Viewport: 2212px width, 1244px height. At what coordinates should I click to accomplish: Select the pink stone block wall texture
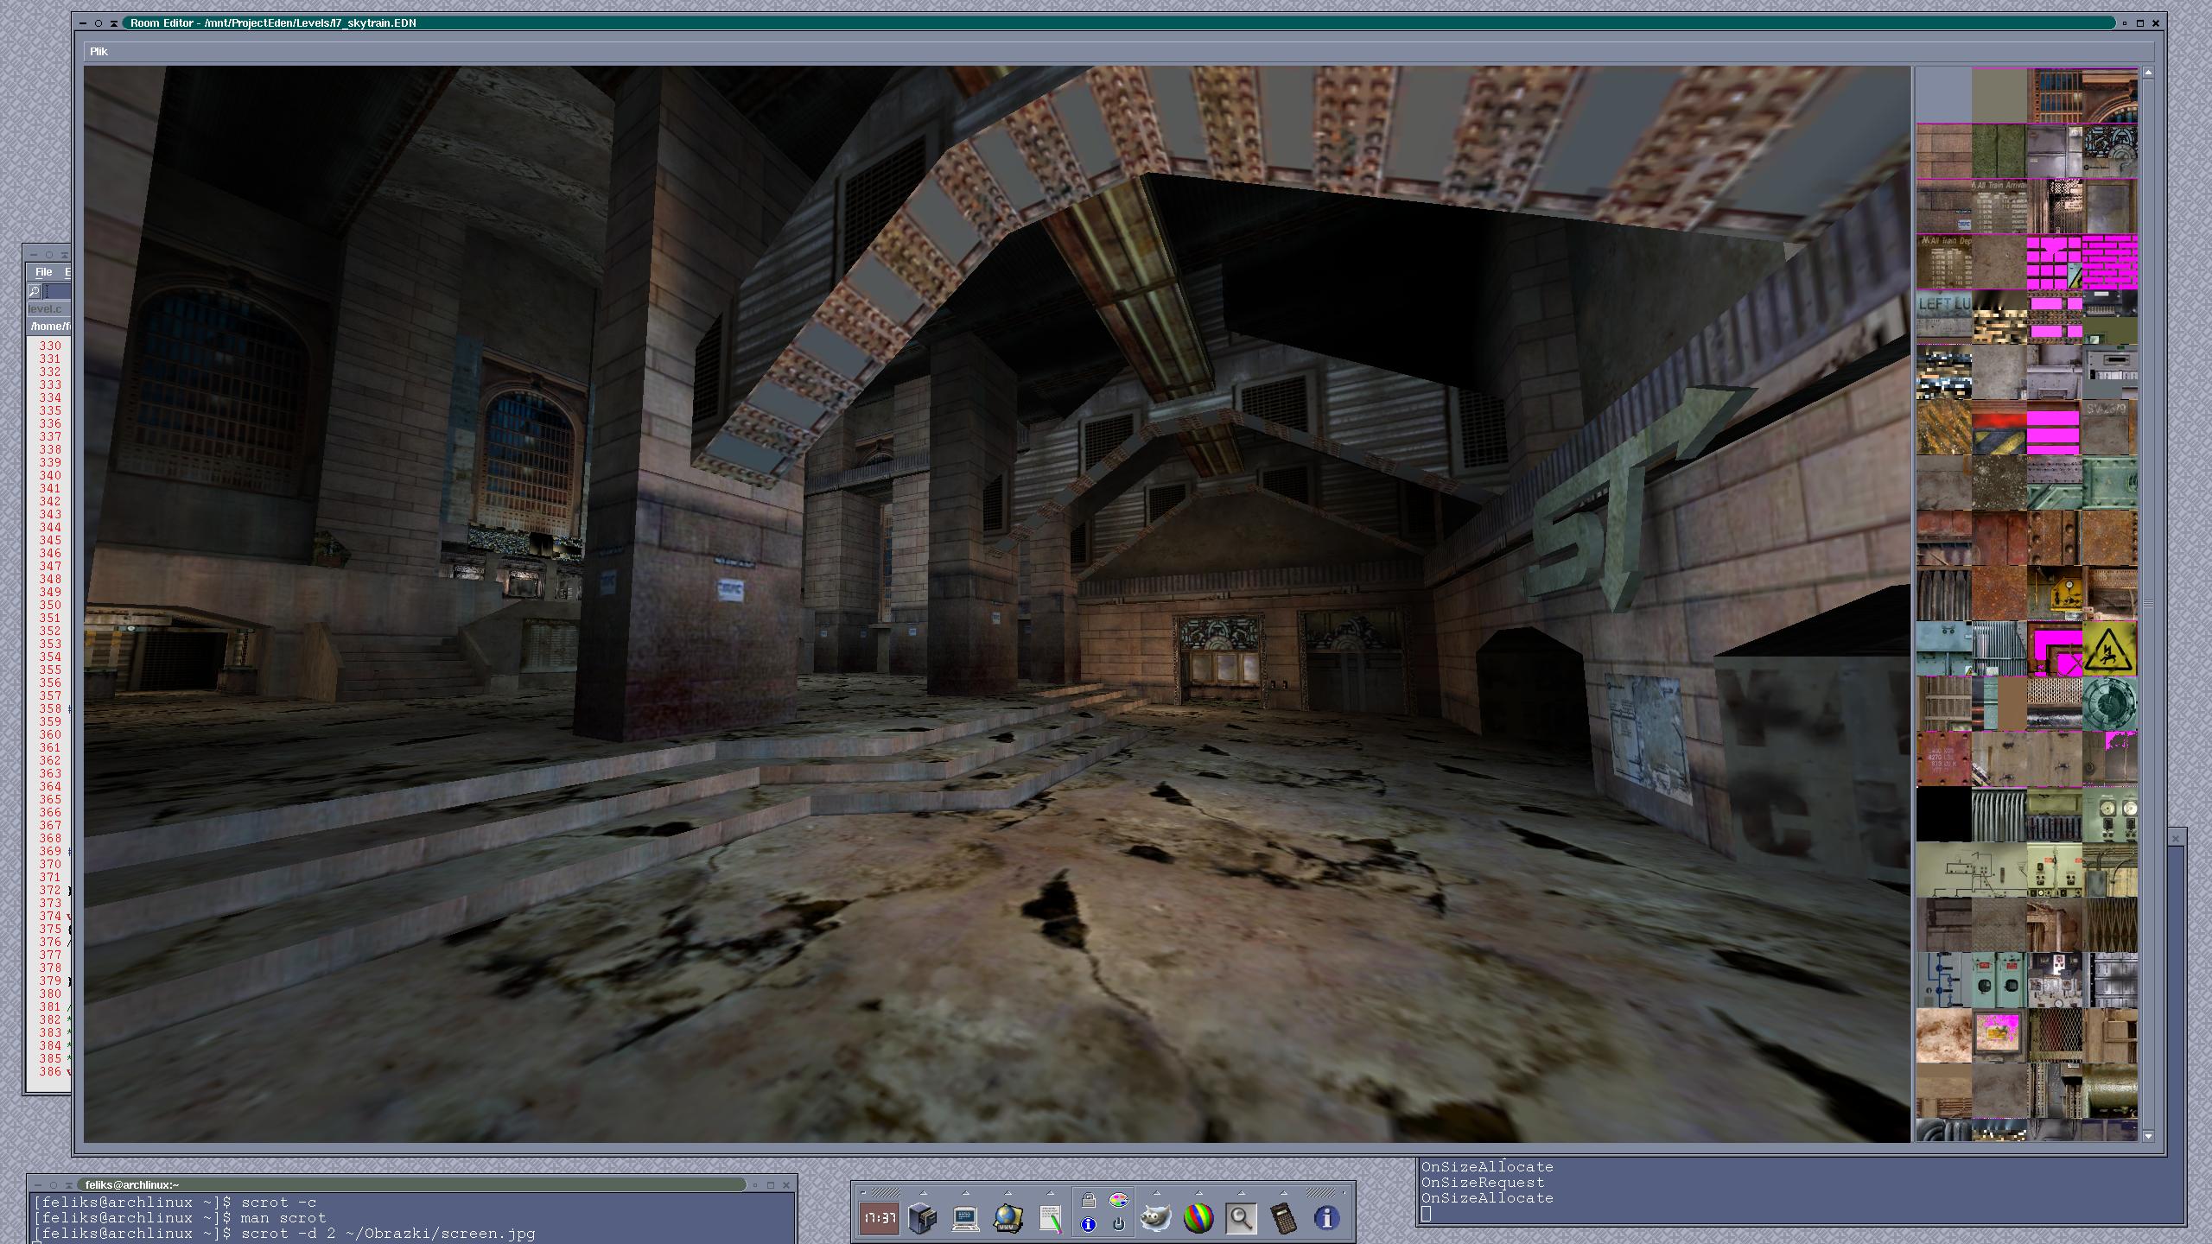pyautogui.click(x=1944, y=151)
